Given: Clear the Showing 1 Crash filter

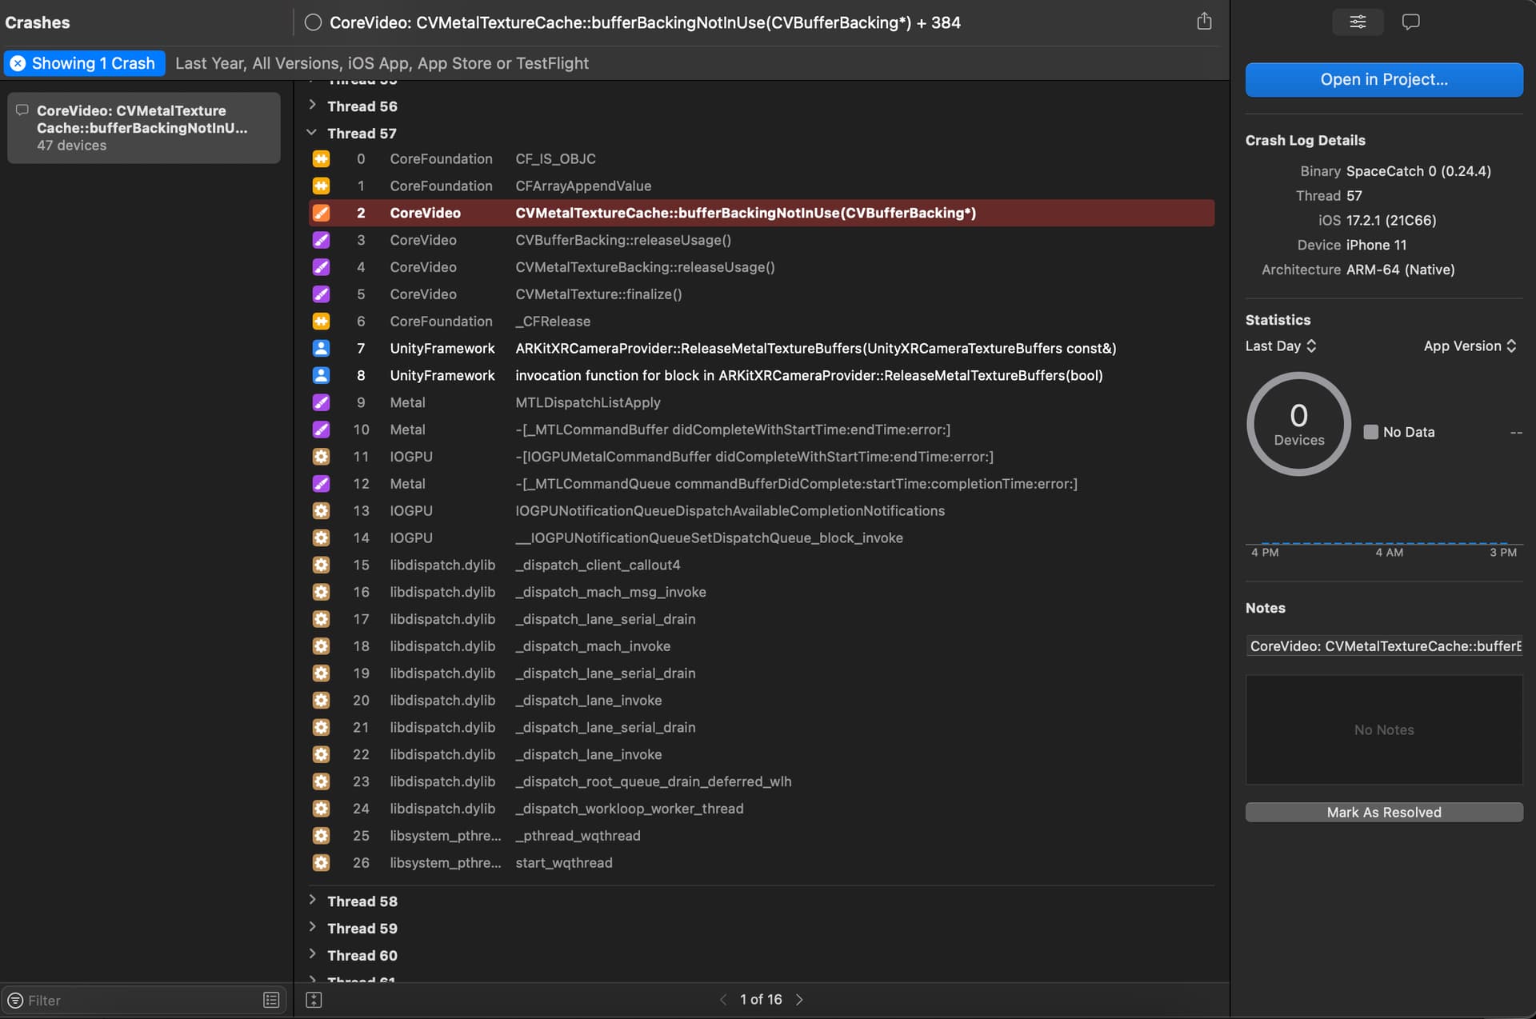Looking at the screenshot, I should [x=18, y=63].
